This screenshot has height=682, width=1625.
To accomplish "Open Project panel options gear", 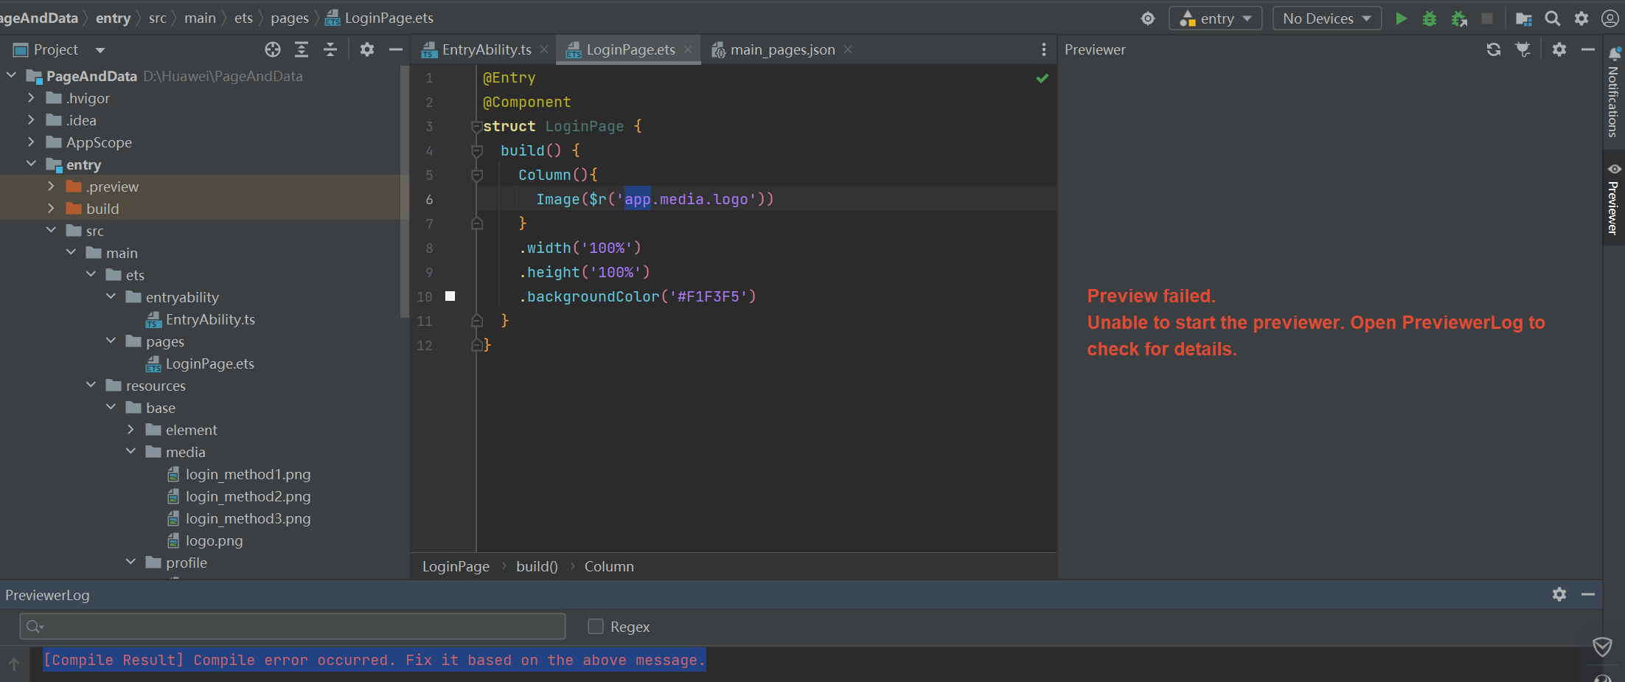I will click(x=367, y=49).
